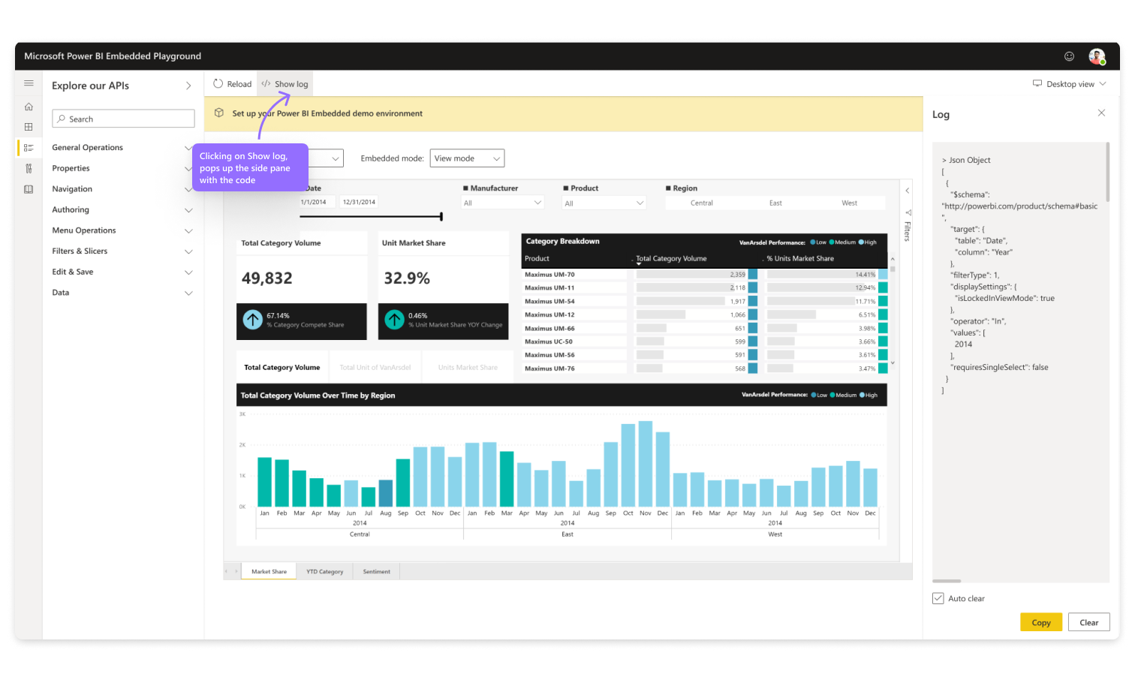Click the Reload icon button

(x=218, y=84)
